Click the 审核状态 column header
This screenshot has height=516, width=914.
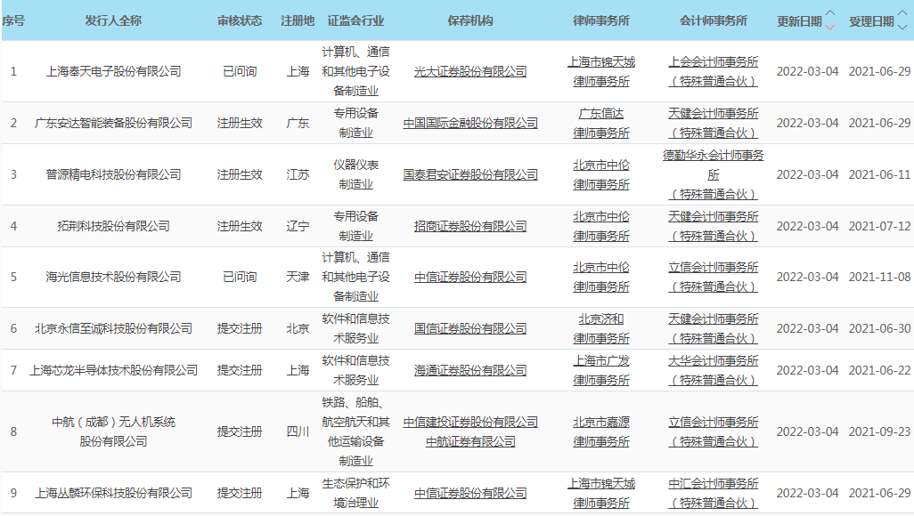pos(240,20)
